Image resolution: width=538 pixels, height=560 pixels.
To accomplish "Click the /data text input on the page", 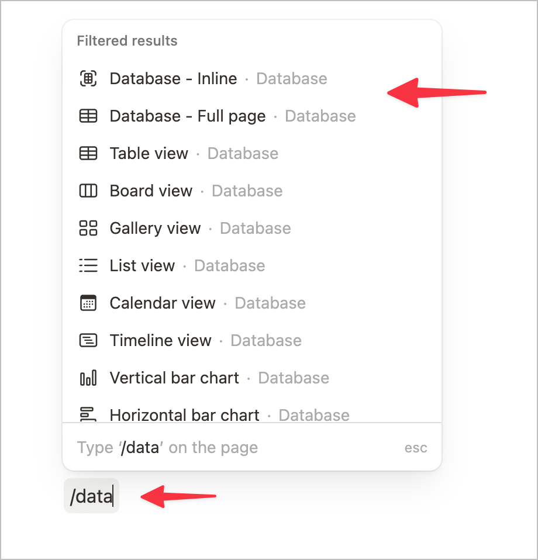I will coord(91,495).
